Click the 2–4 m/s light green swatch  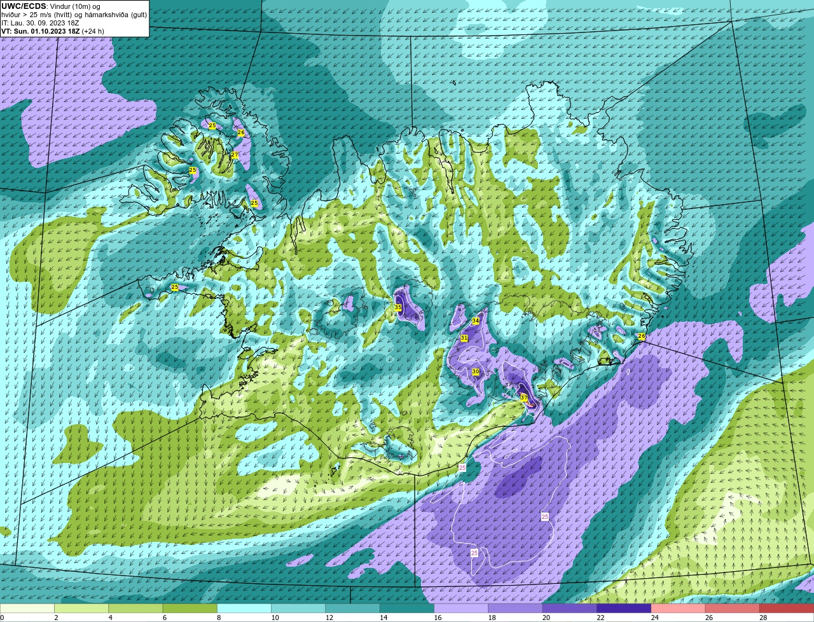[81, 608]
